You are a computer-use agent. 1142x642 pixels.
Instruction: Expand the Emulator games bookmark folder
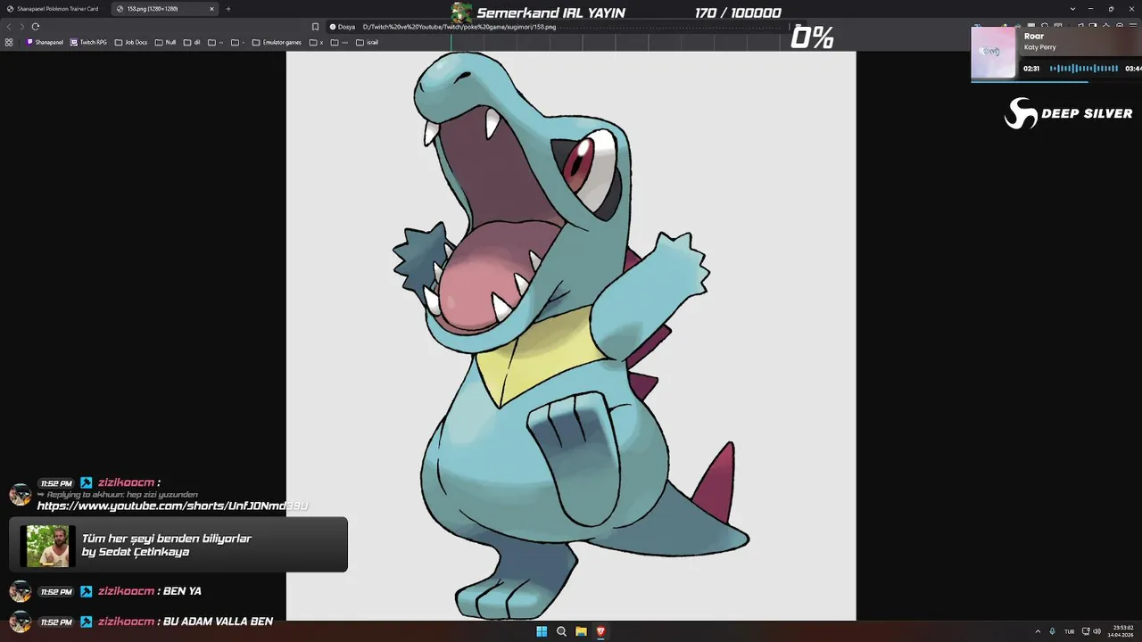(277, 42)
